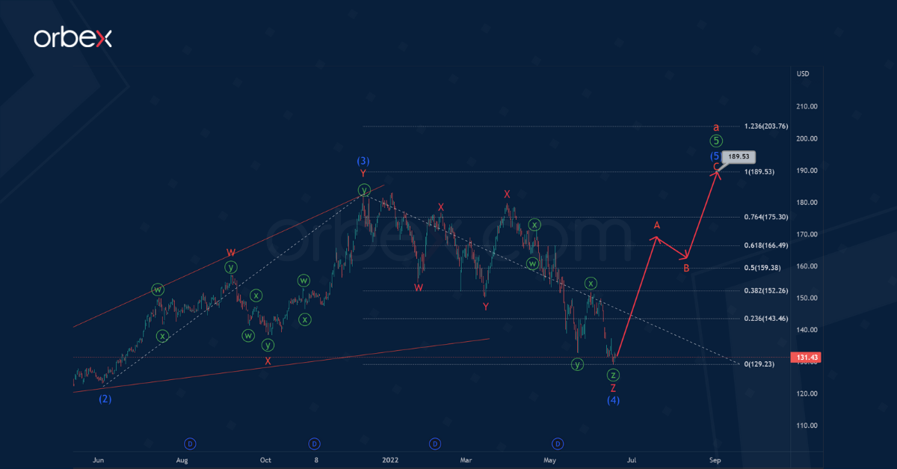This screenshot has height=469, width=897.
Task: Click the Orbex logo
Action: [73, 39]
